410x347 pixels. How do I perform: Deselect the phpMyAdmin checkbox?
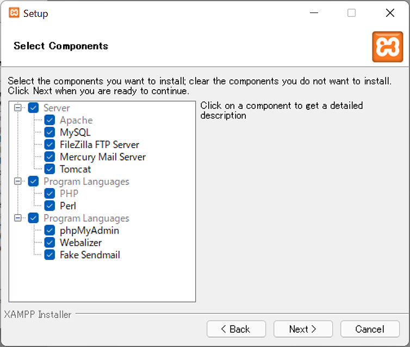pyautogui.click(x=50, y=231)
